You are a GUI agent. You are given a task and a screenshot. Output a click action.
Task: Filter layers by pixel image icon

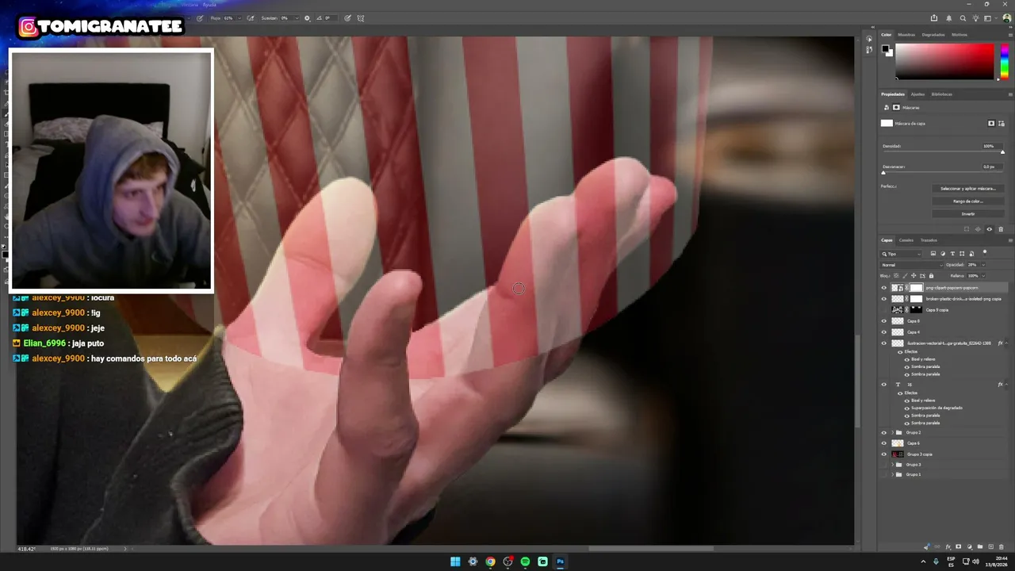[933, 254]
